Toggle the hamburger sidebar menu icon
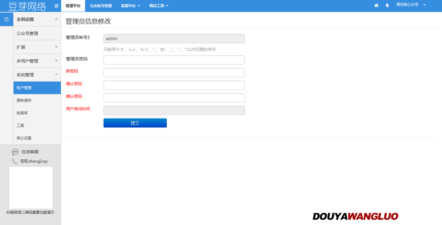This screenshot has height=225, width=442. (x=57, y=6)
